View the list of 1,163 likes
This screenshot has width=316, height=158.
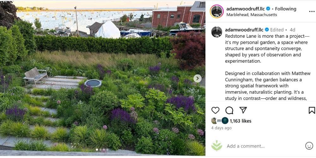coord(240,121)
